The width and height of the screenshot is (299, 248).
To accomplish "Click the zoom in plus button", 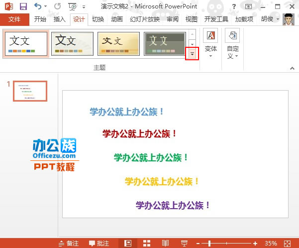I will (x=255, y=244).
